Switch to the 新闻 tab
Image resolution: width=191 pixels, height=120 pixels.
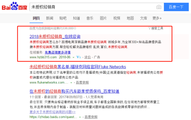[50, 18]
